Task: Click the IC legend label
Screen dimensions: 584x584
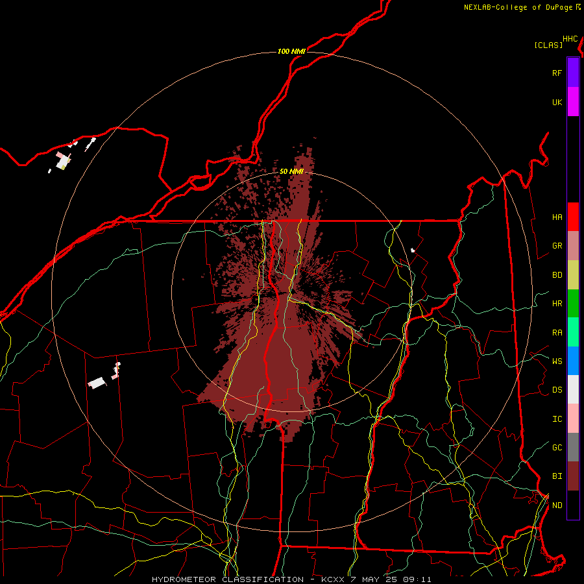Action: (557, 419)
